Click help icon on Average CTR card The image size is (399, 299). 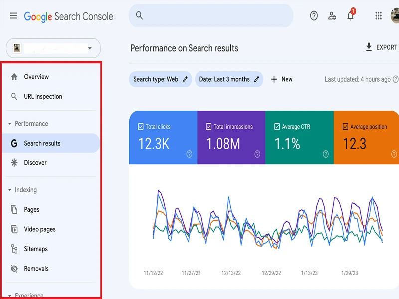326,154
